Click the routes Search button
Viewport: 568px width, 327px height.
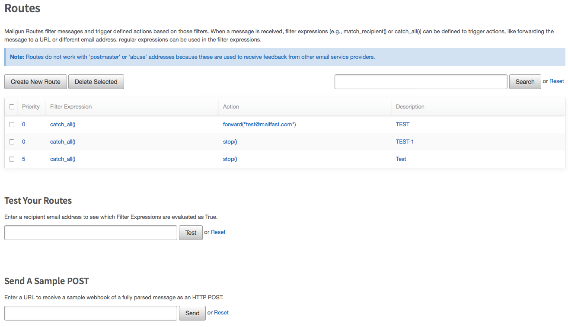(x=525, y=82)
